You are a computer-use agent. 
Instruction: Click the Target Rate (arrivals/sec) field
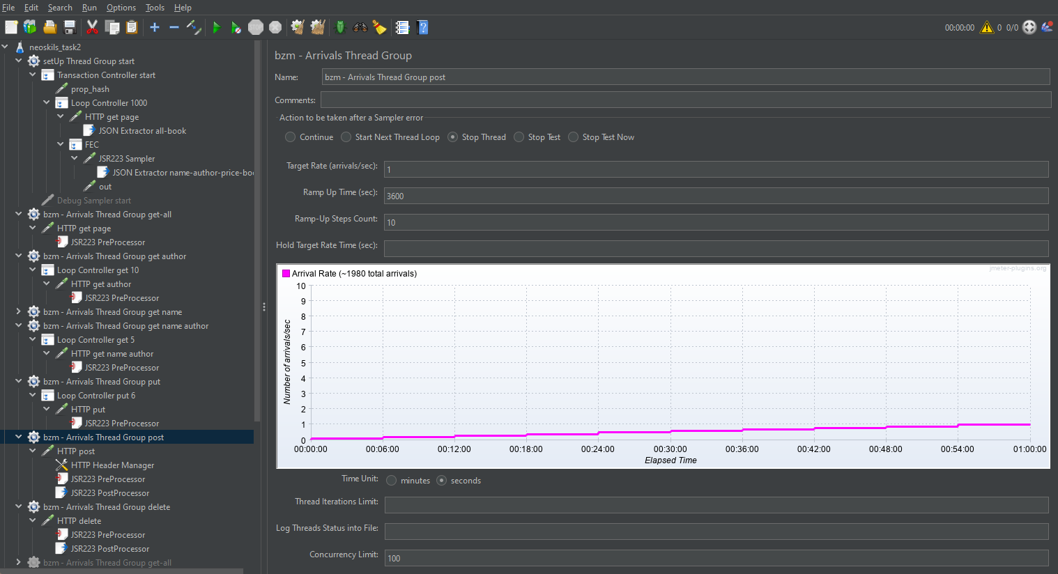[715, 169]
